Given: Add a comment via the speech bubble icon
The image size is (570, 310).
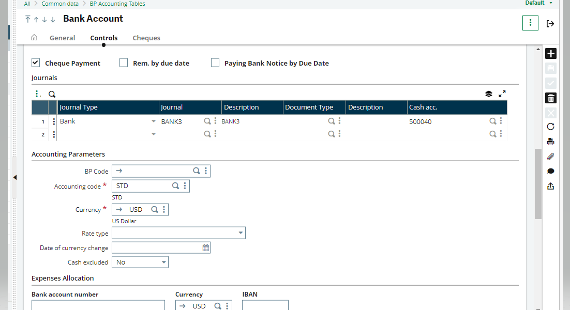Looking at the screenshot, I should pyautogui.click(x=550, y=171).
